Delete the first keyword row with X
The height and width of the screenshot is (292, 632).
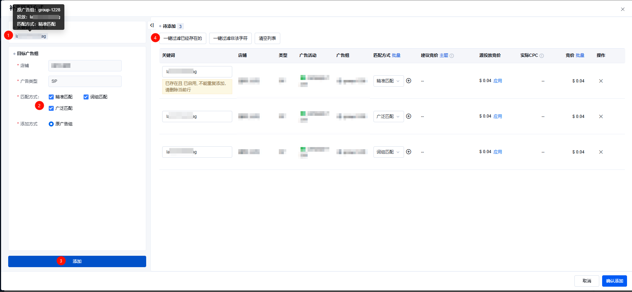pyautogui.click(x=601, y=81)
